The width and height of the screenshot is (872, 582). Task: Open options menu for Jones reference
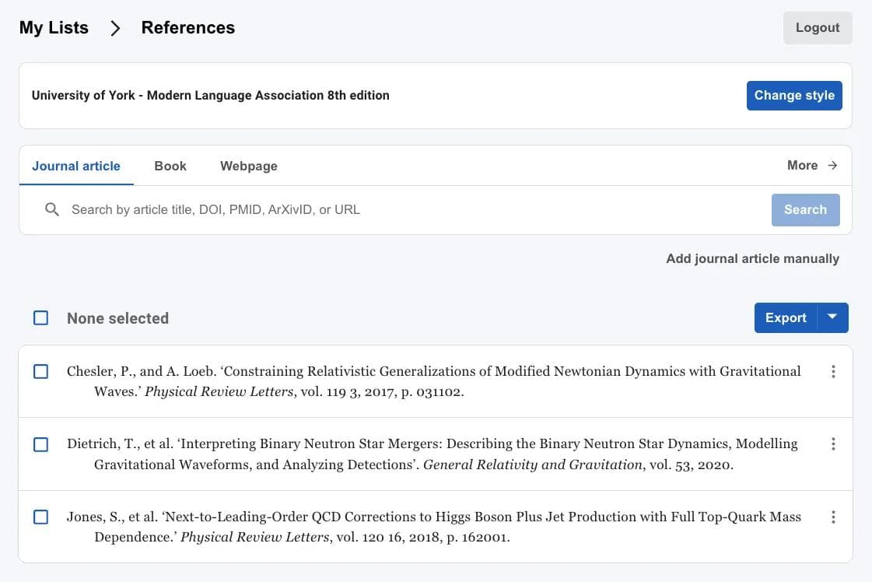(x=833, y=517)
